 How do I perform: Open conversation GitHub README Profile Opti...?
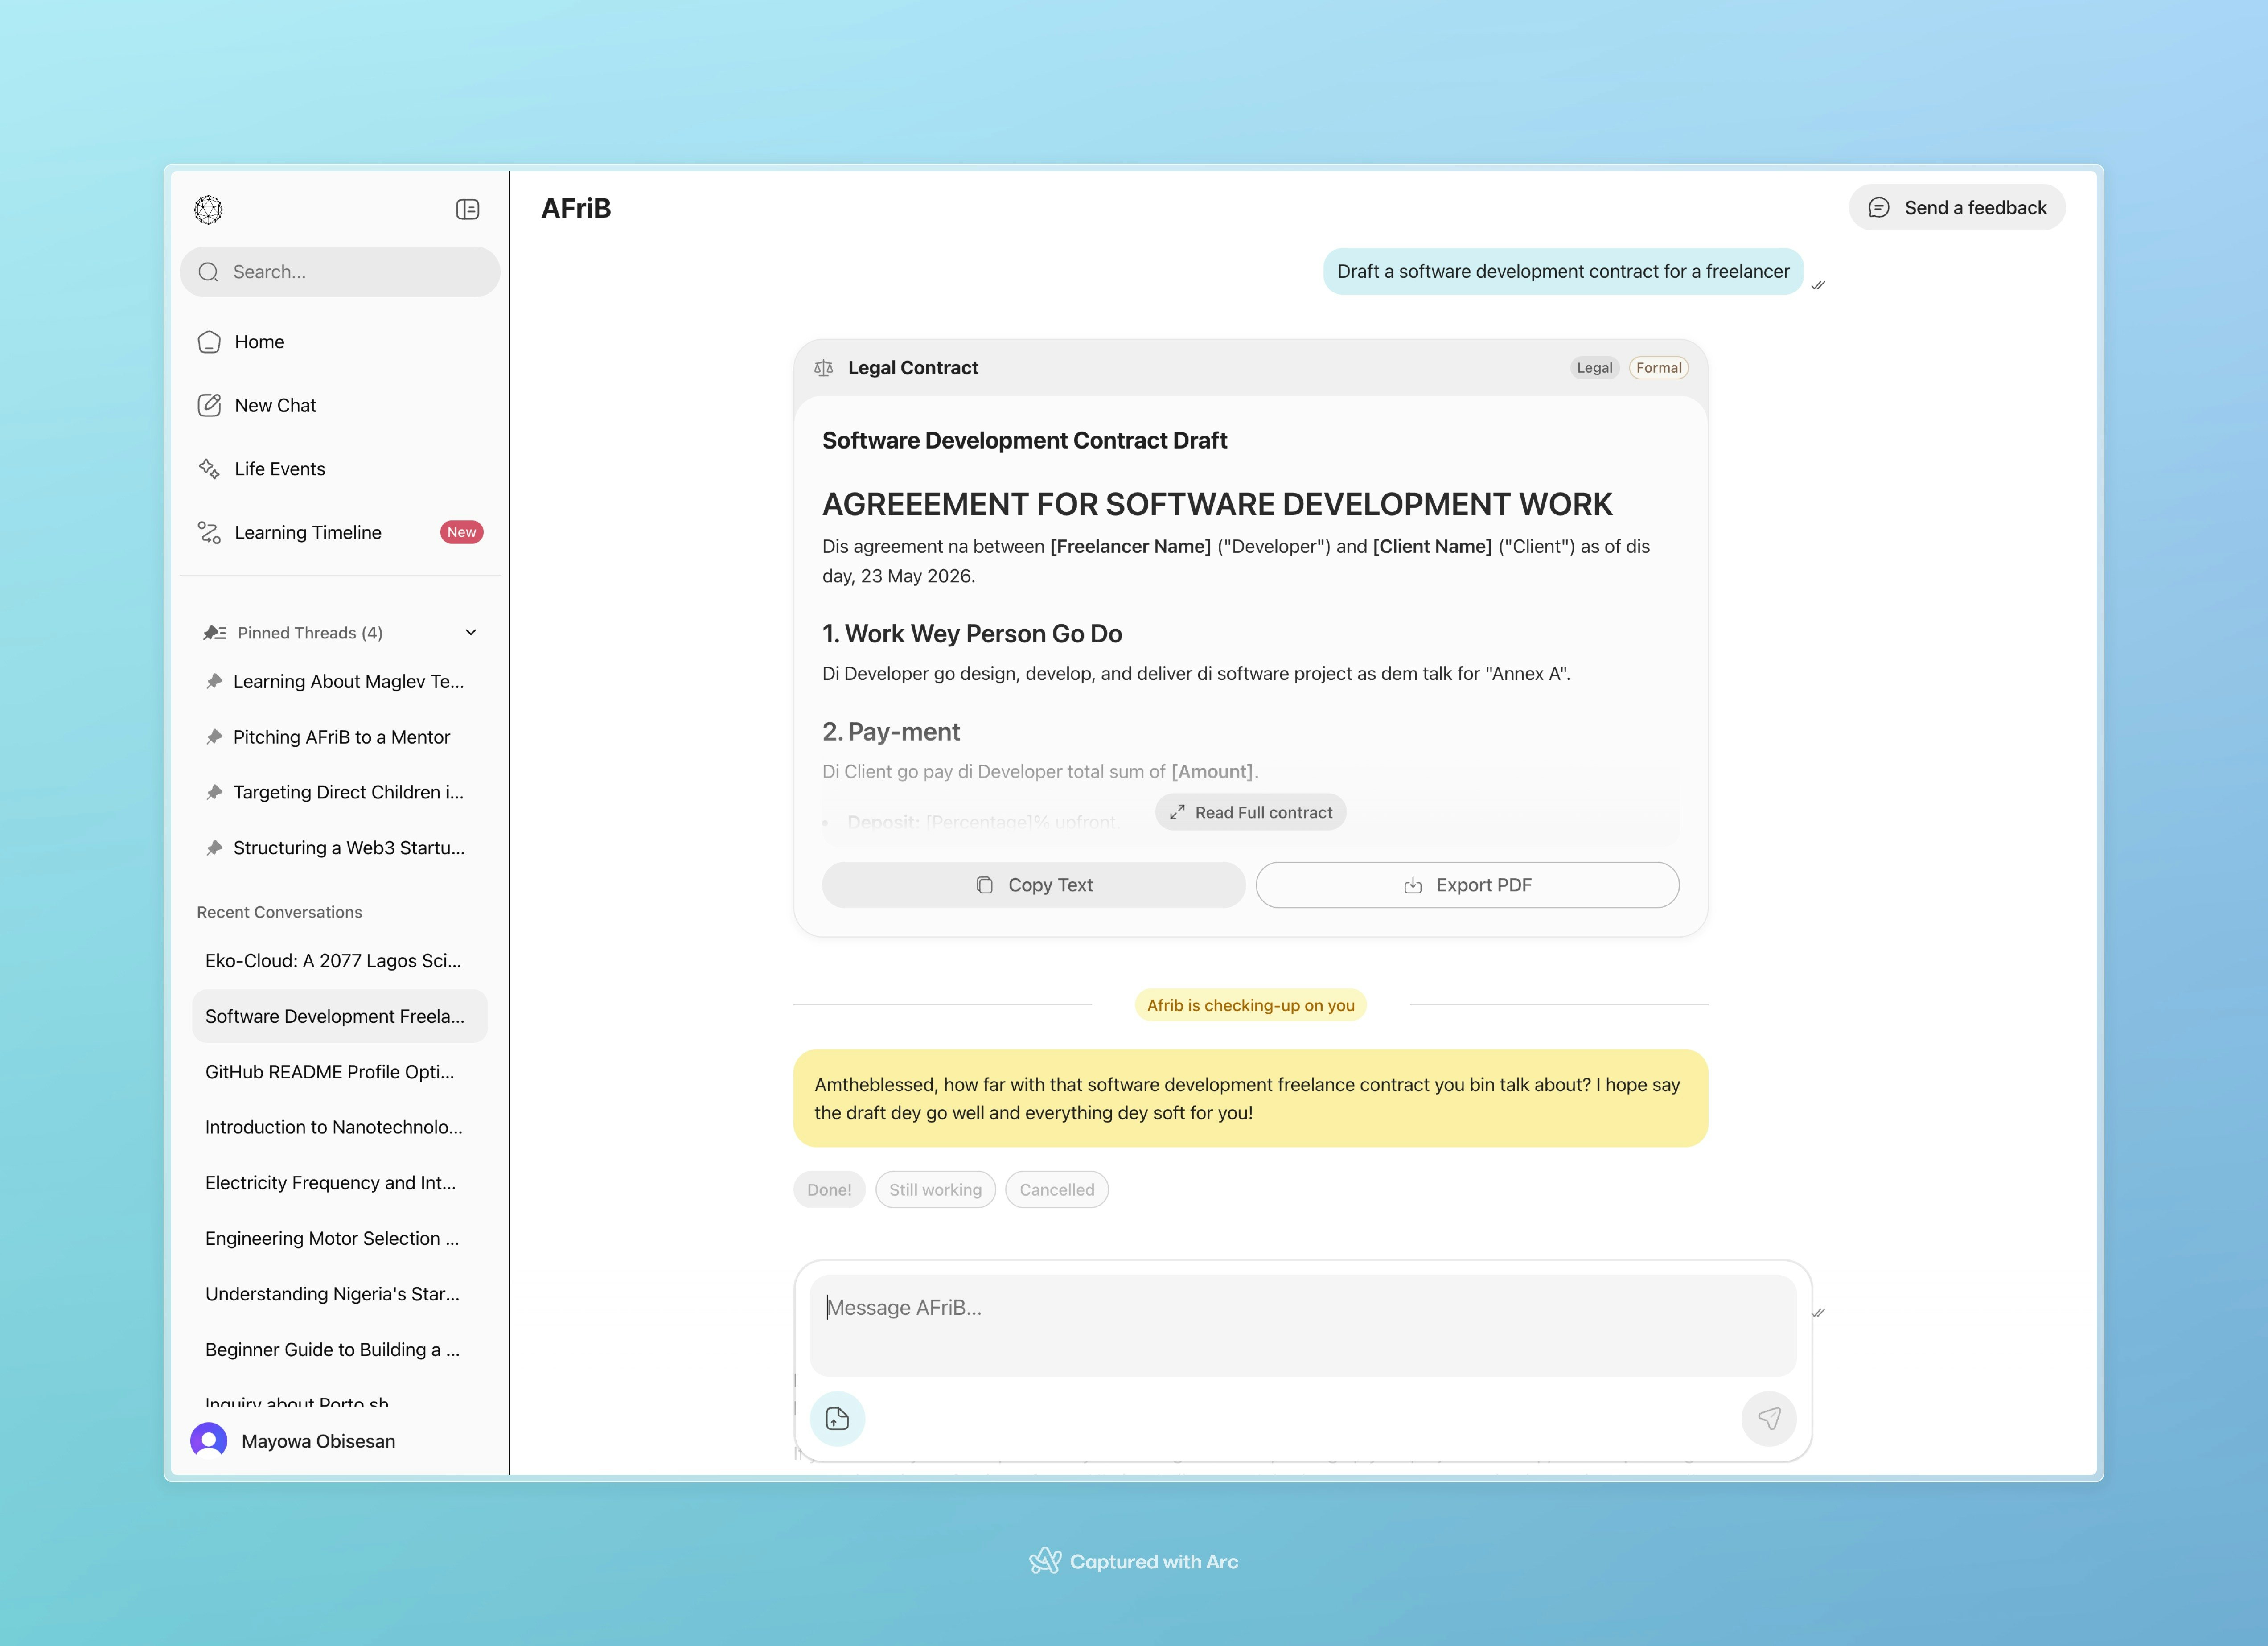pyautogui.click(x=340, y=1072)
